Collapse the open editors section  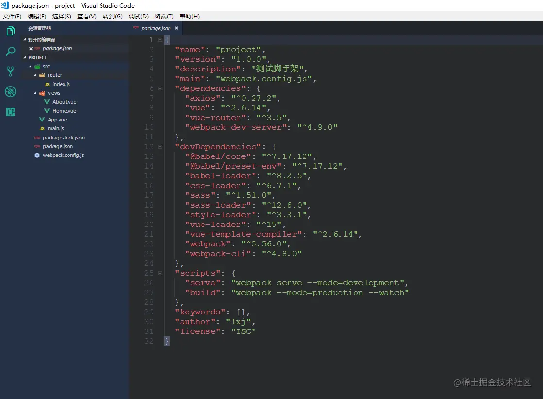click(x=25, y=40)
